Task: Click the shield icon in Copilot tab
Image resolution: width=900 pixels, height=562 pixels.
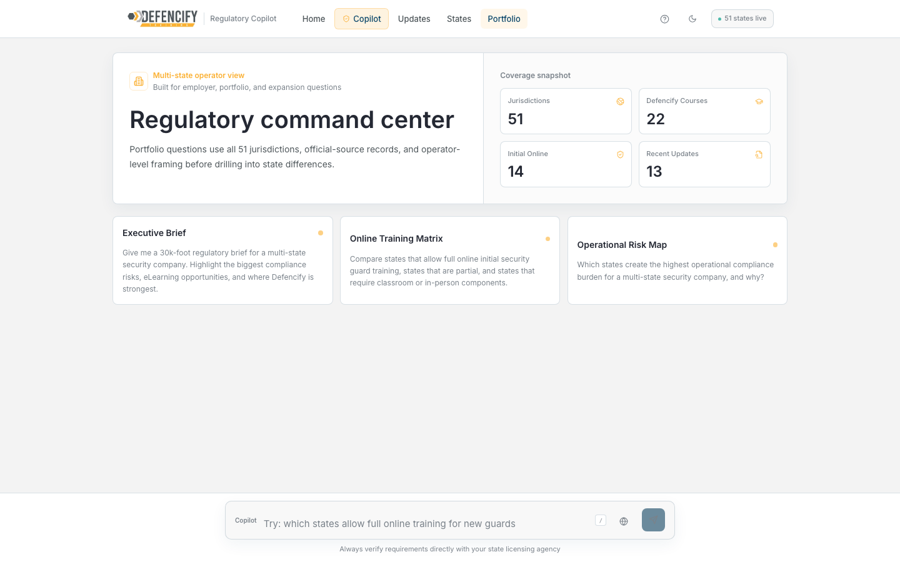Action: (x=346, y=19)
